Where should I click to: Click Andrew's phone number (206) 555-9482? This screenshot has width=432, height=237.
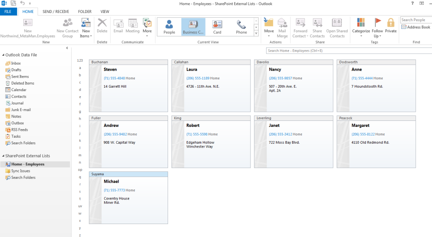115,134
